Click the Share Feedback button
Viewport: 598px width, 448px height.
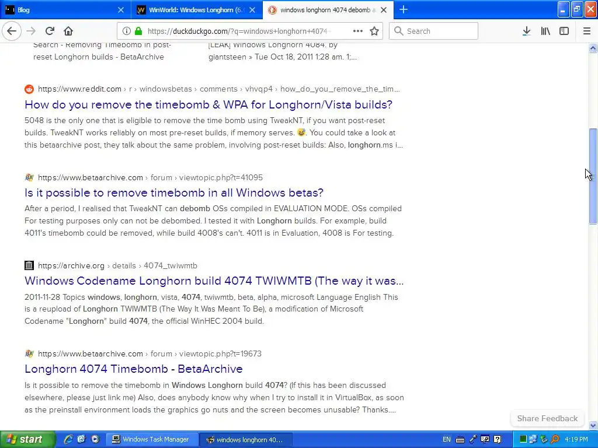(x=547, y=418)
